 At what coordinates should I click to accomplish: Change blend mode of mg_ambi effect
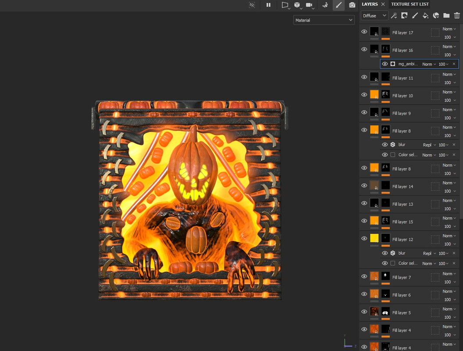coord(429,64)
